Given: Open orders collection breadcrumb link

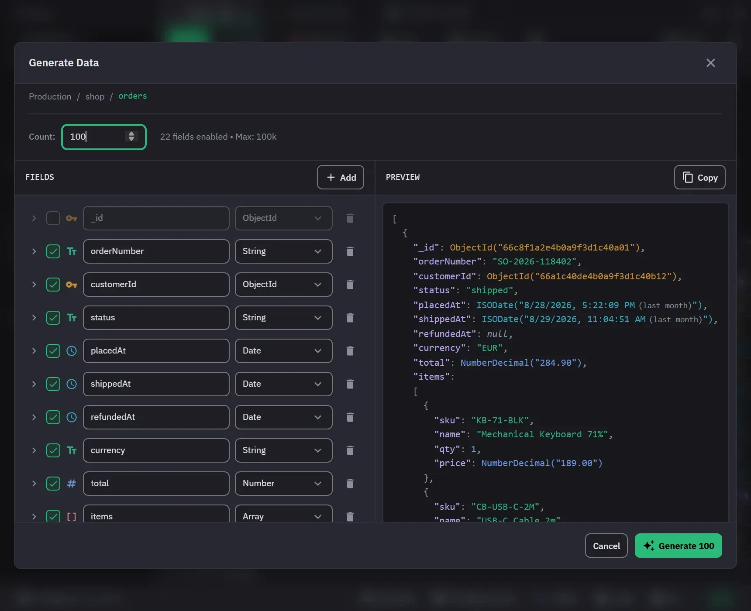Looking at the screenshot, I should [133, 96].
